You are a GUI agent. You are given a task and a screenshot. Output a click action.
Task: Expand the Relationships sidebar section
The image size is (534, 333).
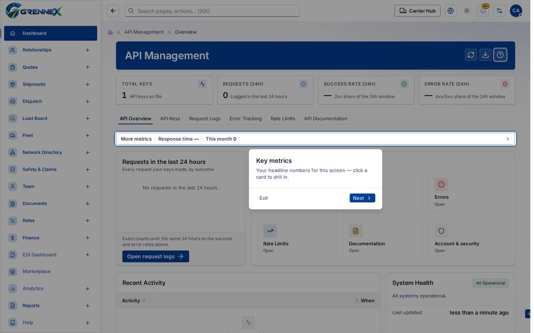pyautogui.click(x=87, y=50)
